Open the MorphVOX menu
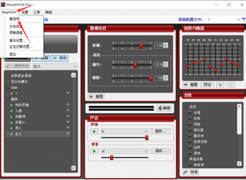Screen dimensions: 246x180 [x=9, y=12]
